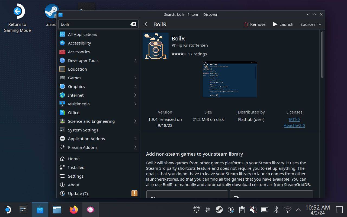Click the orange update warning badge

[134, 193]
